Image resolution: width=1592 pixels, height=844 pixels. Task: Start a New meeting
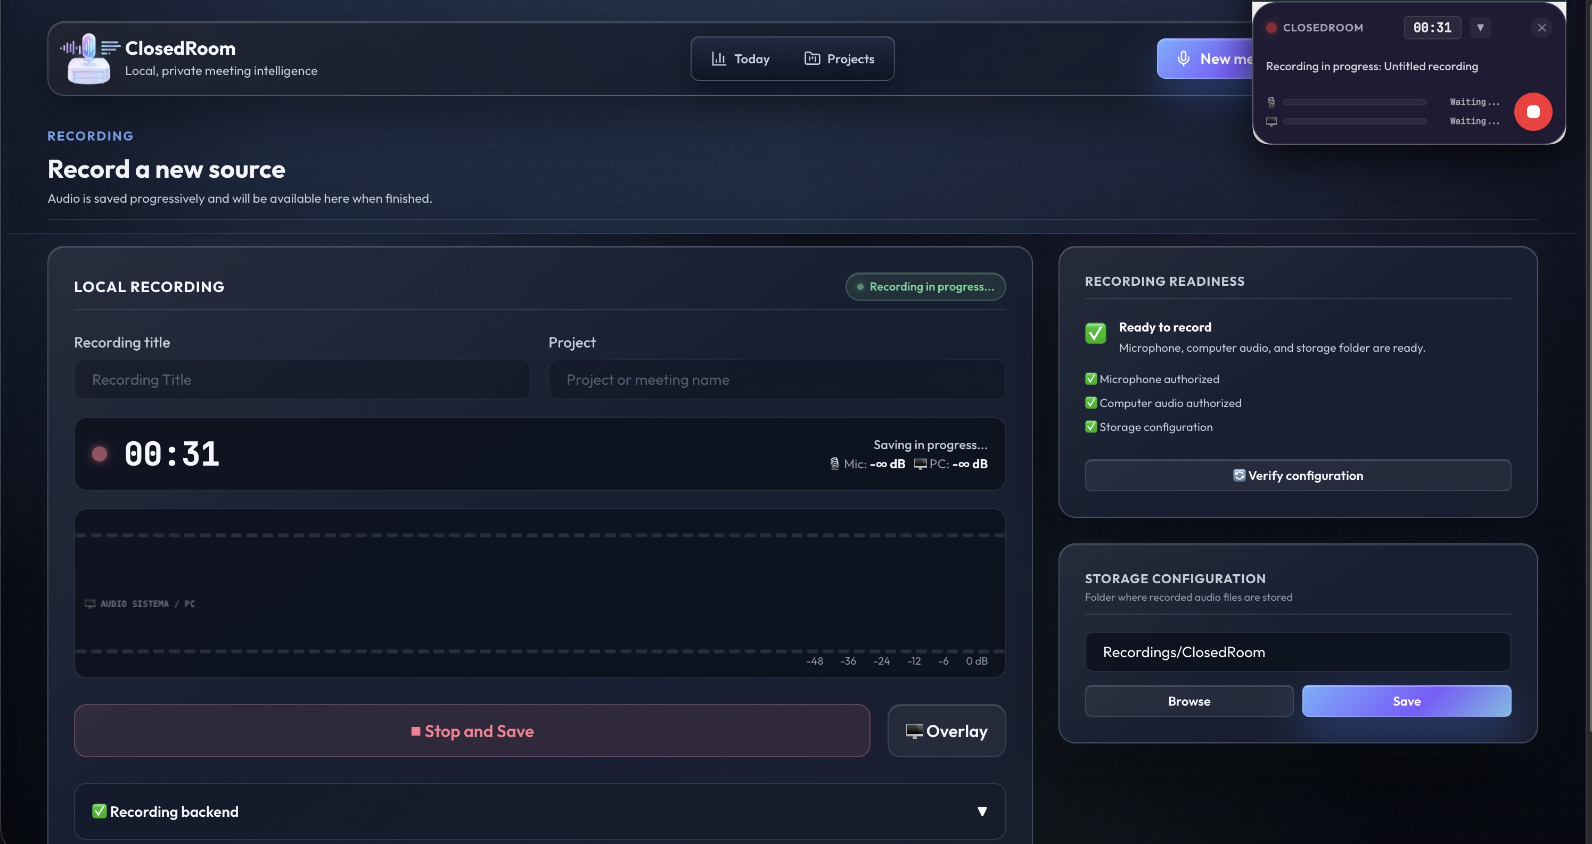coord(1205,59)
